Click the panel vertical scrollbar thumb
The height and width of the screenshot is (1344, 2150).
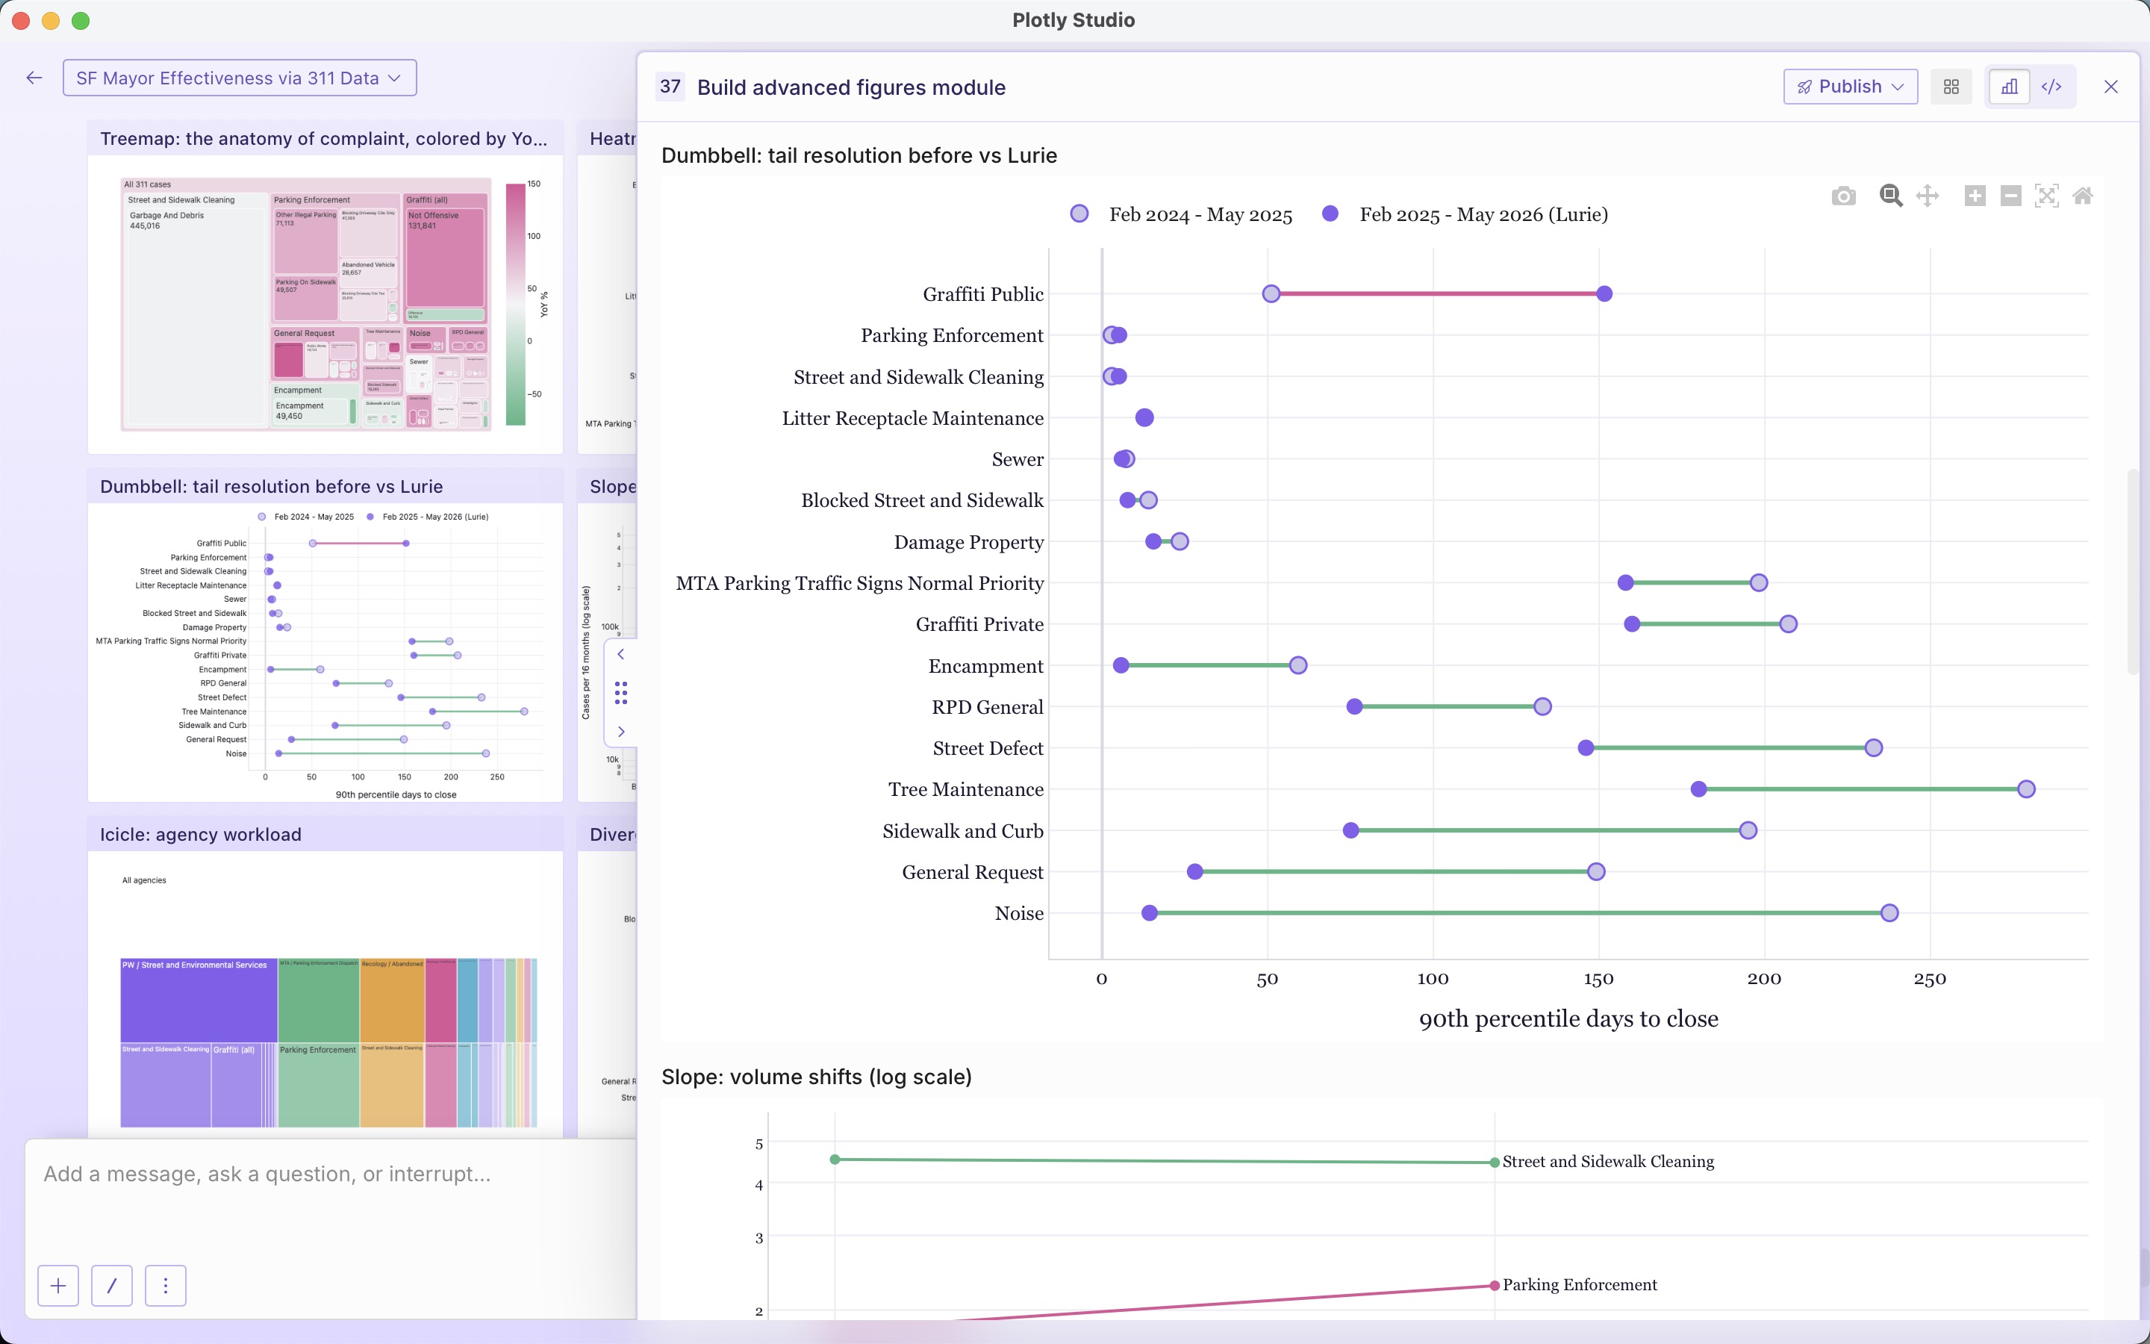pyautogui.click(x=2132, y=570)
